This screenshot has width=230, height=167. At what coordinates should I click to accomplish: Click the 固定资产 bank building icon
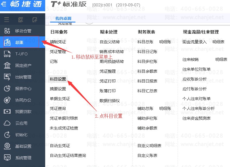coord(7,65)
